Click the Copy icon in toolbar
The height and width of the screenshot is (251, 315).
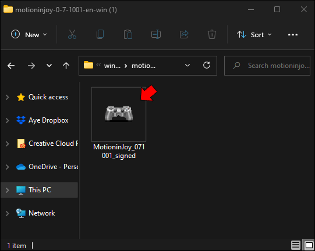[x=100, y=34]
